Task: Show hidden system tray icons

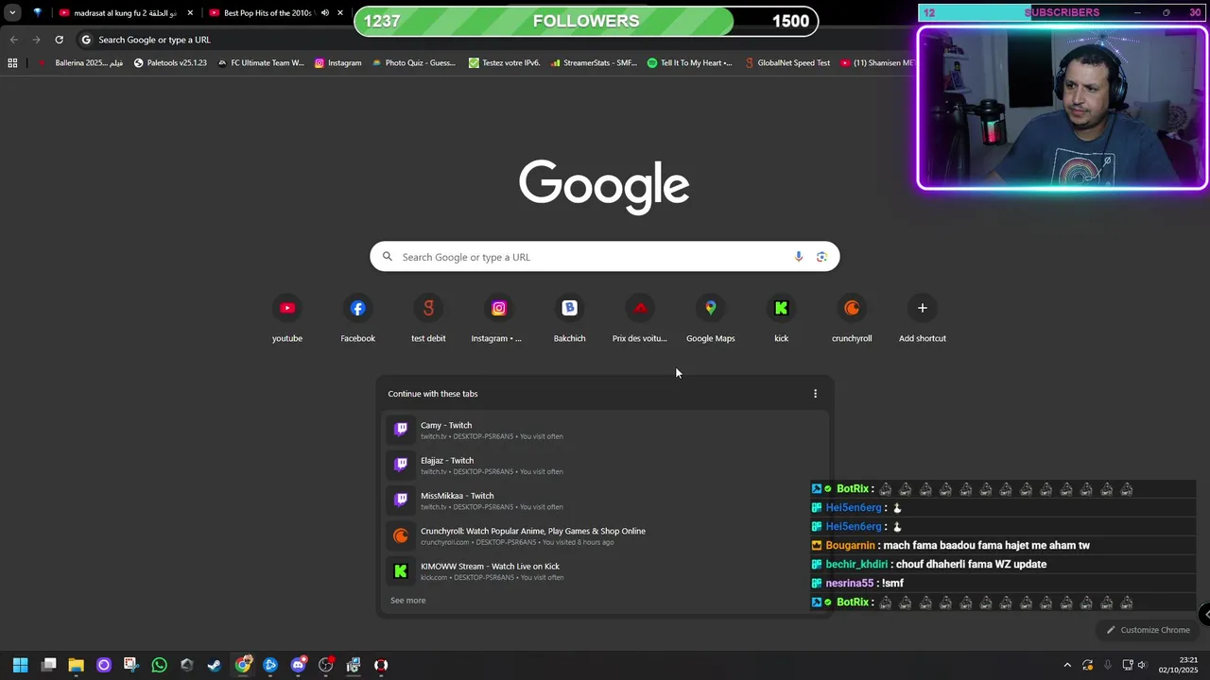Action: (1067, 665)
